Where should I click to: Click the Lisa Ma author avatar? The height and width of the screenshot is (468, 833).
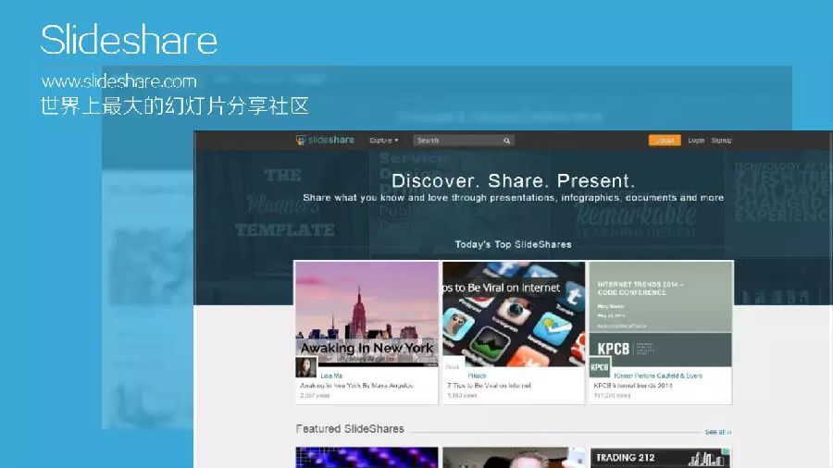pos(306,368)
